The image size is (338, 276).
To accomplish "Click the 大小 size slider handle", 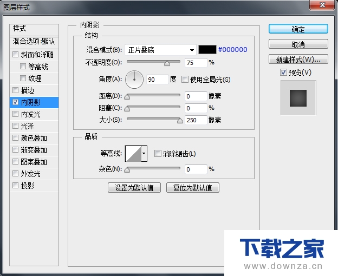I will point(180,120).
